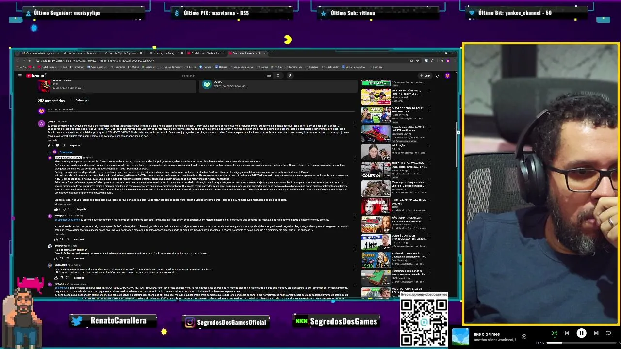The height and width of the screenshot is (349, 621).
Task: Open FILIPE LUÍS COLETIVA PÓS-JOGO video title
Action: [x=409, y=165]
